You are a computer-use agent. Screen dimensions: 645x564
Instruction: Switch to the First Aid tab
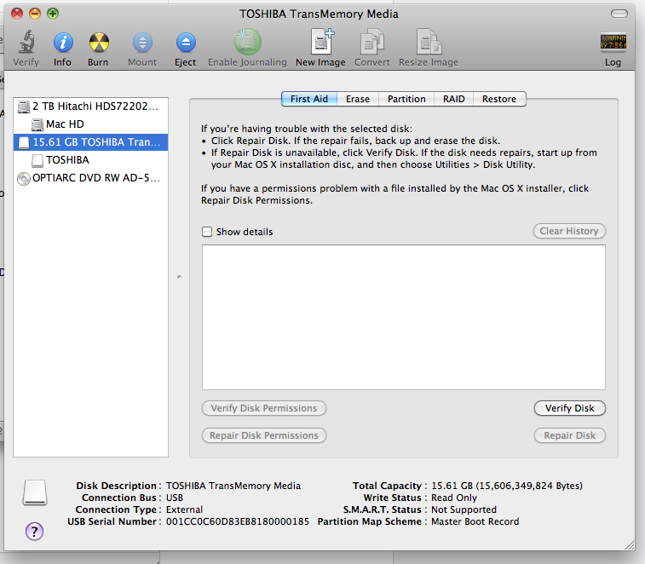[x=309, y=99]
